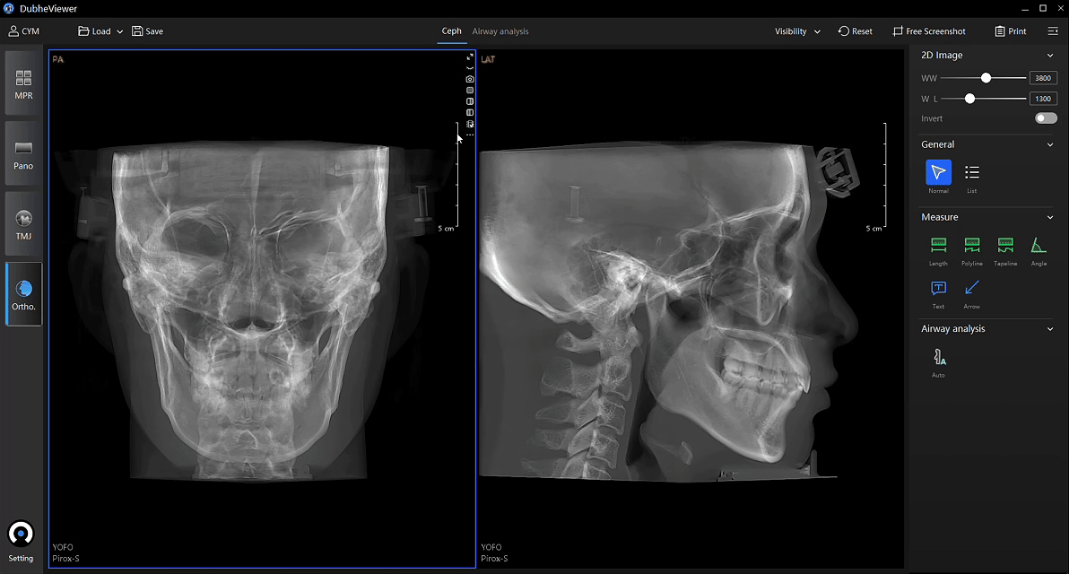This screenshot has width=1069, height=574.
Task: Open the Setting panel
Action: coord(21,542)
